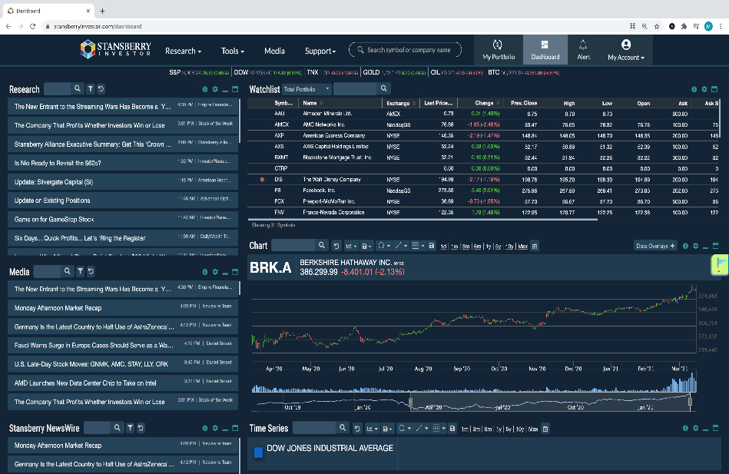
Task: Open Research panel settings gear
Action: (215, 89)
